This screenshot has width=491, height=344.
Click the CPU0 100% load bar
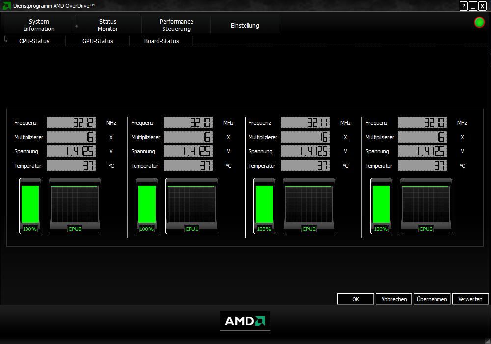coord(30,206)
